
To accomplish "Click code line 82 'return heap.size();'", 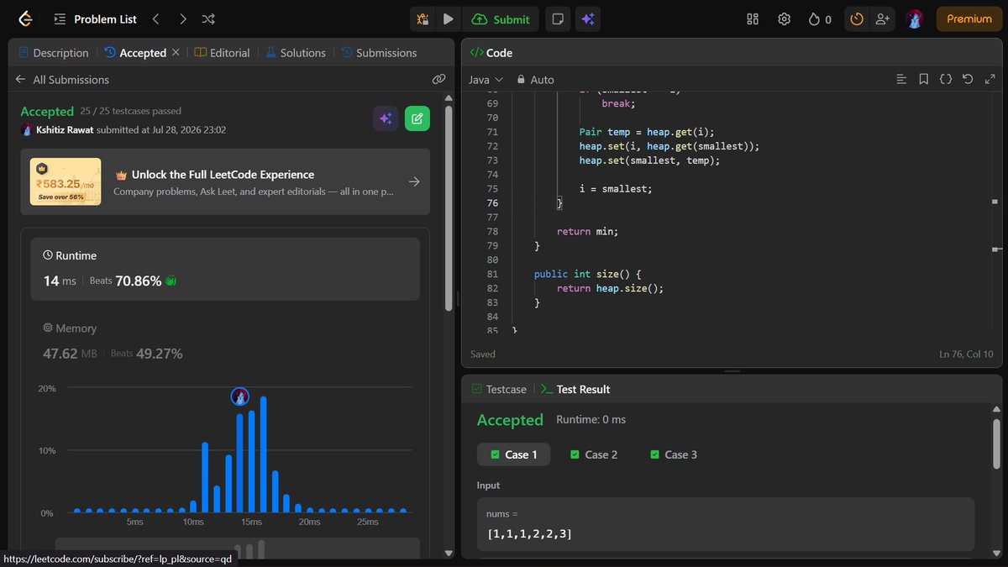I will pos(610,288).
